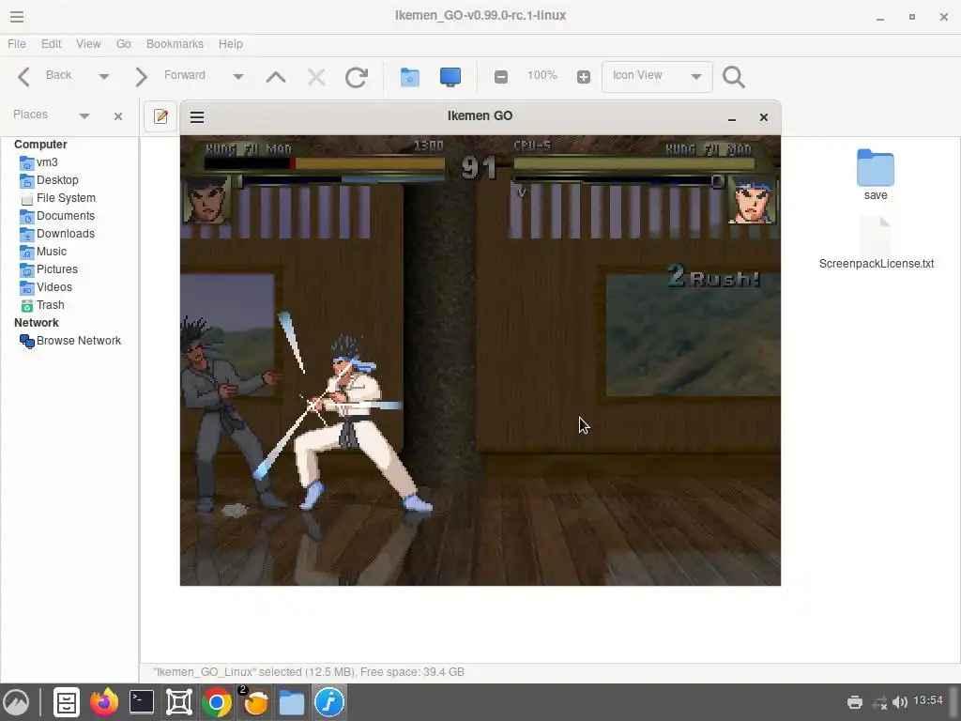This screenshot has height=721, width=961.
Task: Click the left Kung Fu Man portrait
Action: [x=206, y=199]
